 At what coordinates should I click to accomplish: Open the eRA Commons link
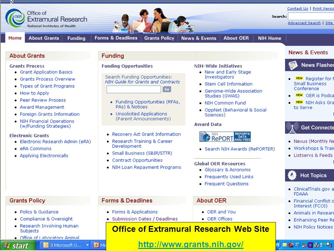coord(35,149)
